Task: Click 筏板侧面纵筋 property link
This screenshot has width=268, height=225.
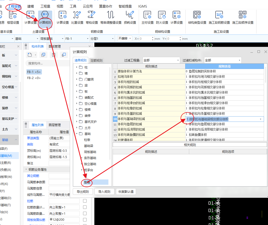Action: coord(36,220)
